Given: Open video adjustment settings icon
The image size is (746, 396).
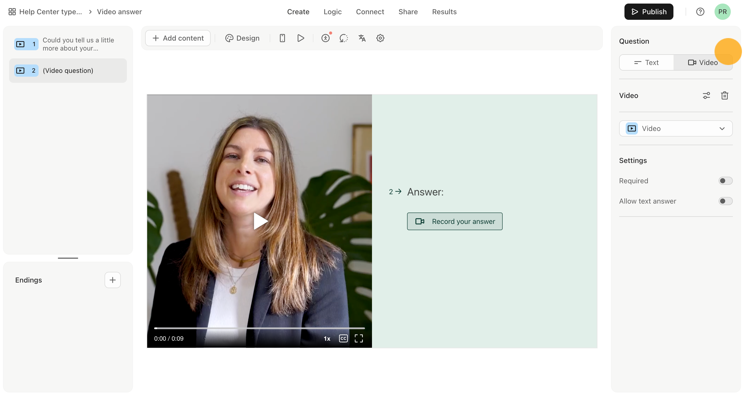Looking at the screenshot, I should pyautogui.click(x=706, y=95).
